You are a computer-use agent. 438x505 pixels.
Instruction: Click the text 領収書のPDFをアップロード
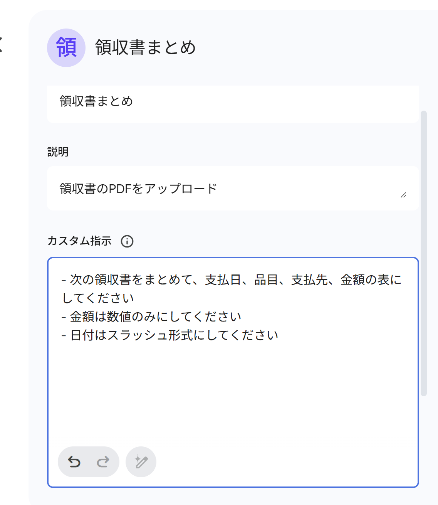[139, 188]
